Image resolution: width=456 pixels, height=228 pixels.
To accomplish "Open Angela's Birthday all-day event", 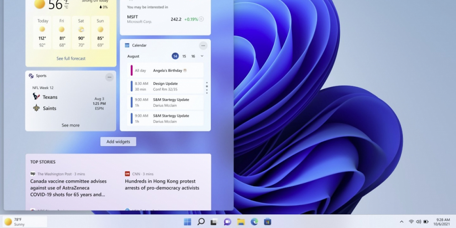I will click(165, 70).
